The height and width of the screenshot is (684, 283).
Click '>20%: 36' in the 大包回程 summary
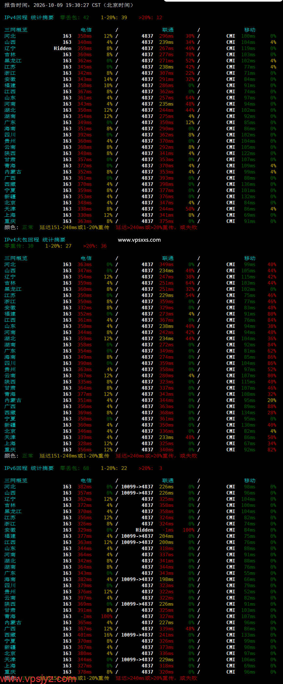(x=95, y=246)
